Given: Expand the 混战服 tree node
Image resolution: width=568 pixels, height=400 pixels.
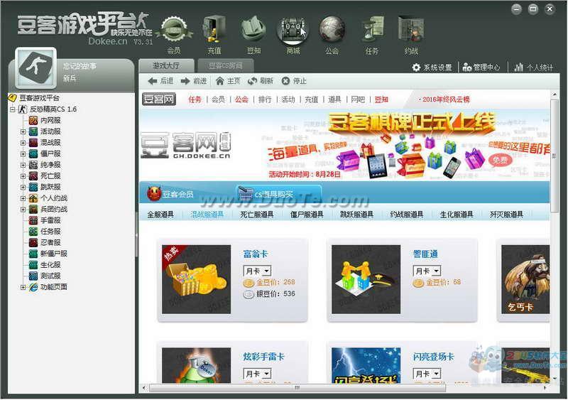Looking at the screenshot, I should tap(23, 143).
